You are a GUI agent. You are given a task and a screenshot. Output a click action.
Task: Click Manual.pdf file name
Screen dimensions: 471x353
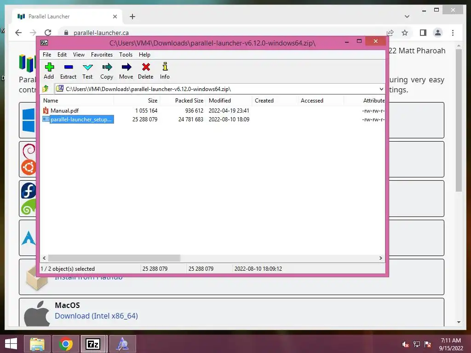[64, 110]
